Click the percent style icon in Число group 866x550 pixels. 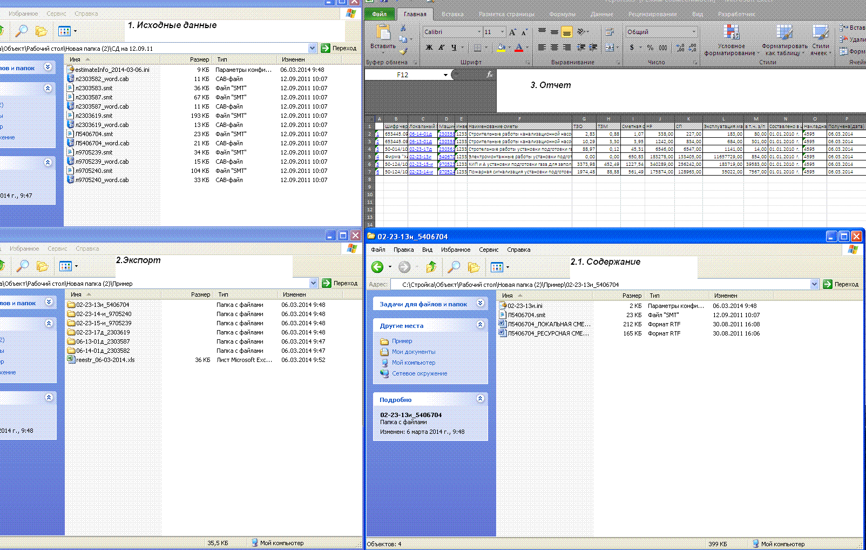coord(650,48)
